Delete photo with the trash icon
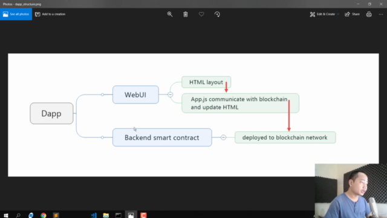 pos(186,15)
